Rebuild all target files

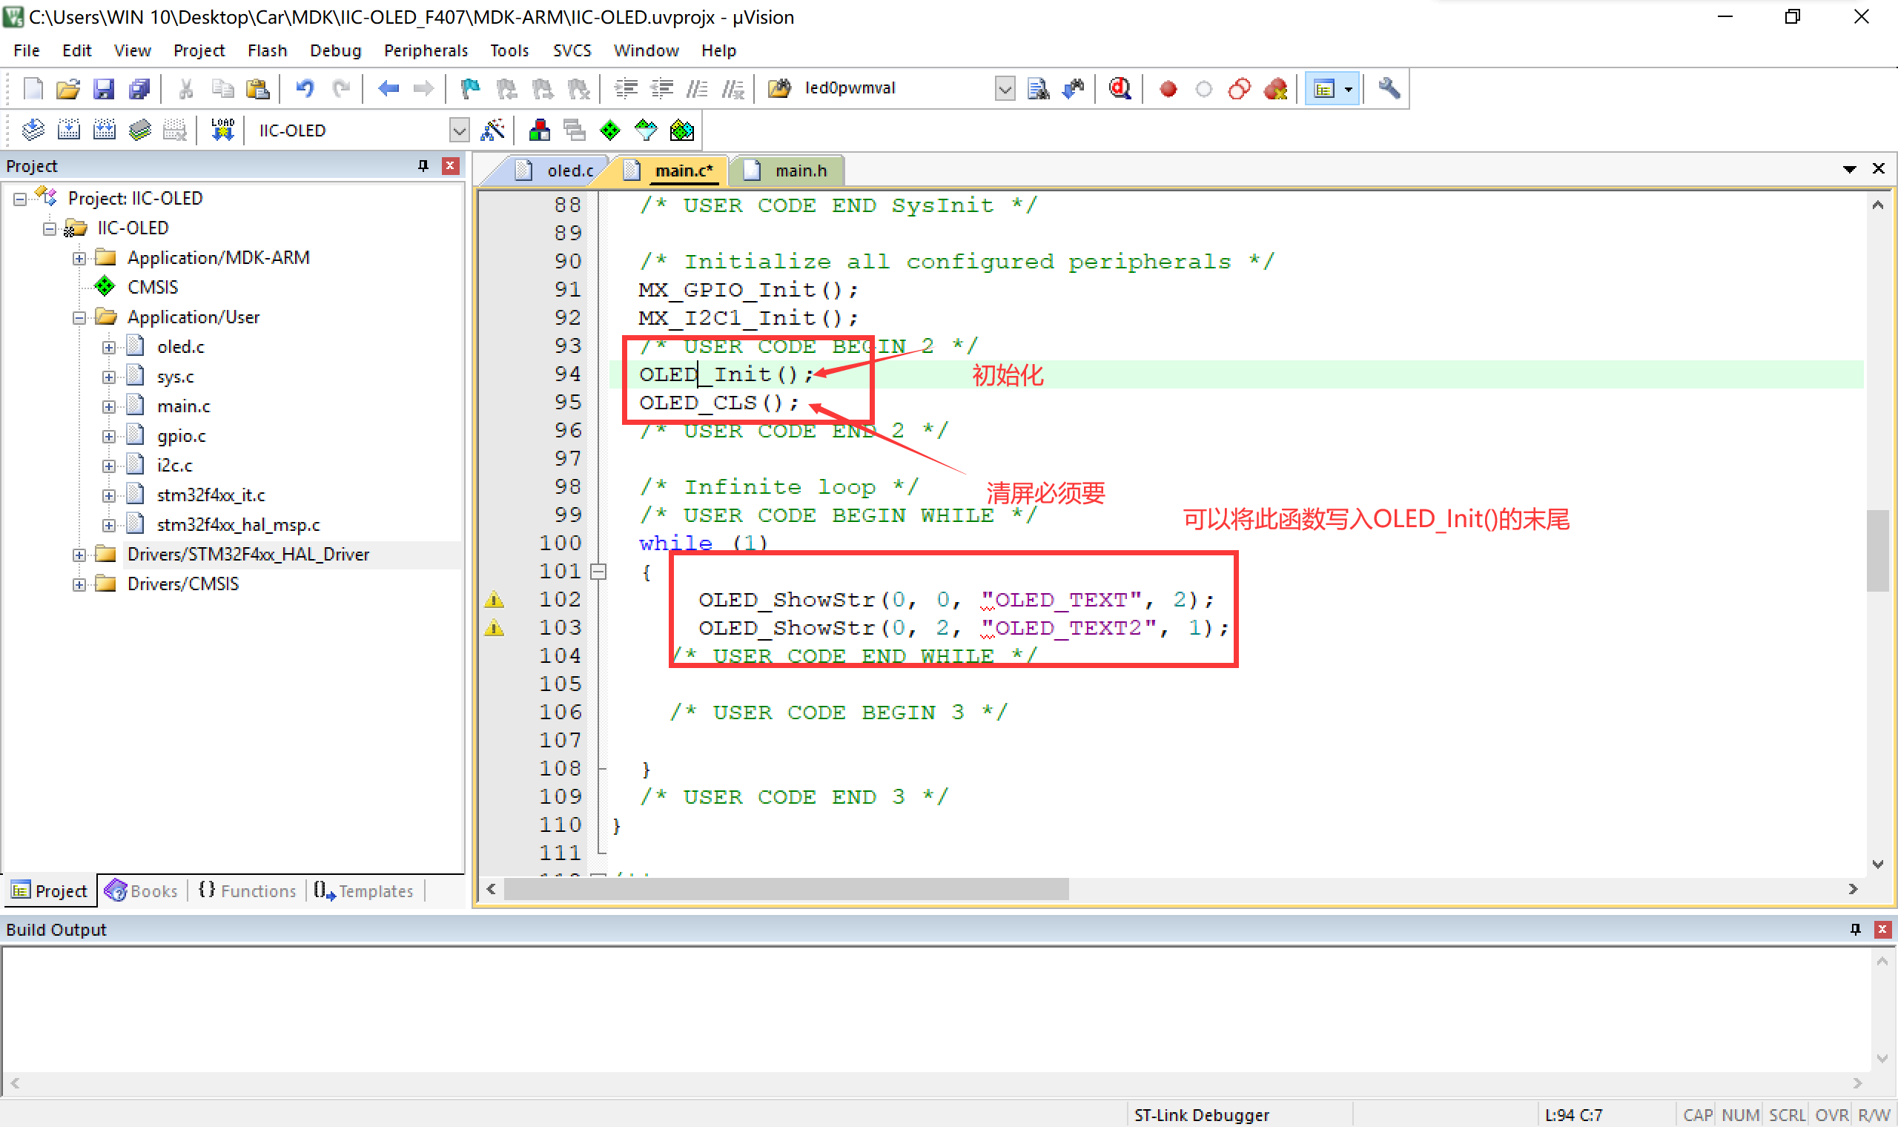click(105, 129)
